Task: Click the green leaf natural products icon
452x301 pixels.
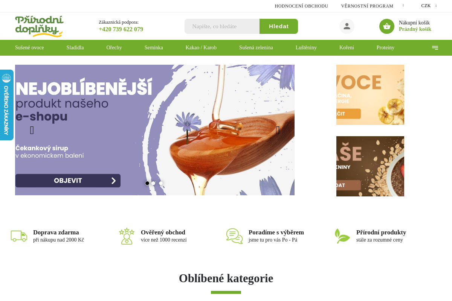Action: point(342,236)
